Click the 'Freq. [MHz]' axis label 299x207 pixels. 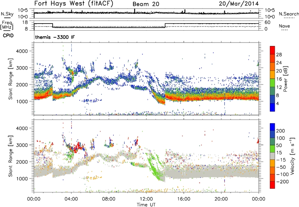[x=7, y=25]
